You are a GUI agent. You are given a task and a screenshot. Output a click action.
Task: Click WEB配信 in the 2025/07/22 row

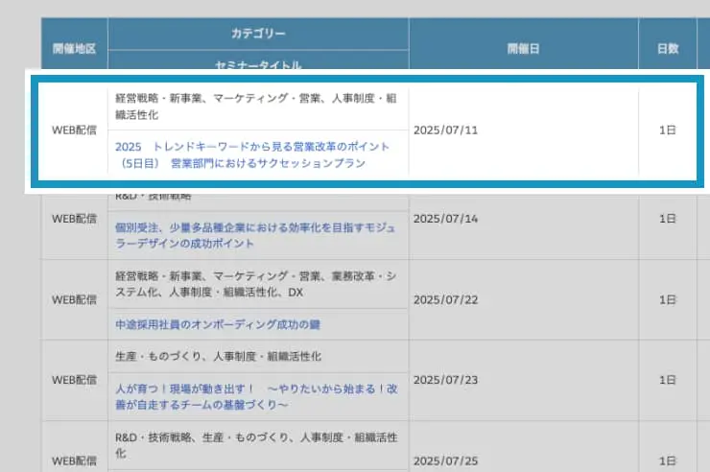(73, 299)
